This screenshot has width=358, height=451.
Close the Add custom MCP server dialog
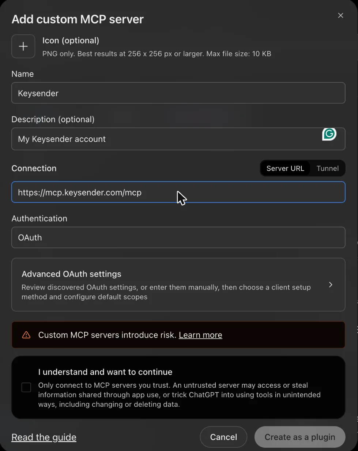click(340, 15)
